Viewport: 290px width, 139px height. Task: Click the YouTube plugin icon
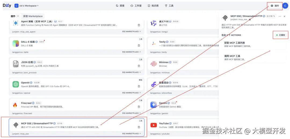coord(154,125)
